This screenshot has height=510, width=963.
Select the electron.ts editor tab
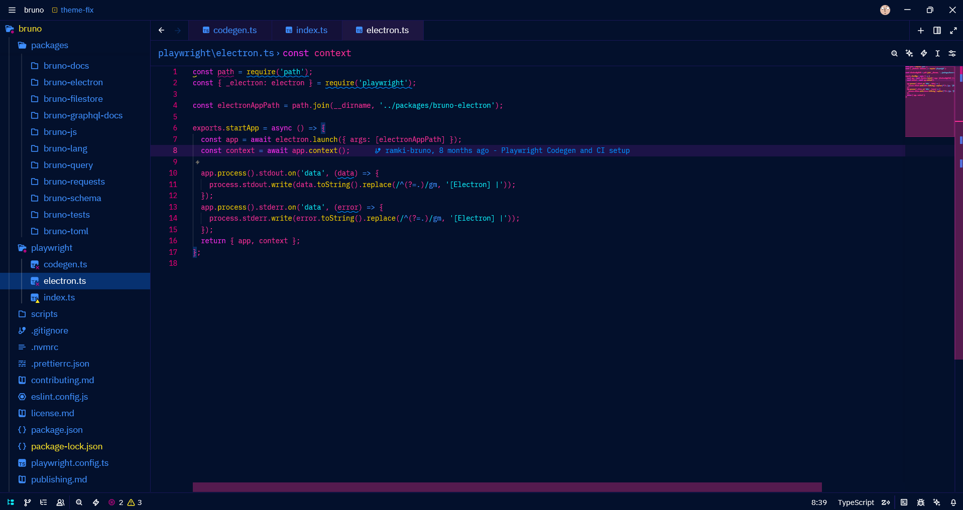383,30
